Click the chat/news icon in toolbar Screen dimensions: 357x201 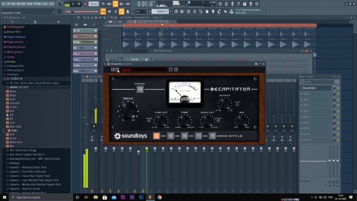[x=257, y=4]
